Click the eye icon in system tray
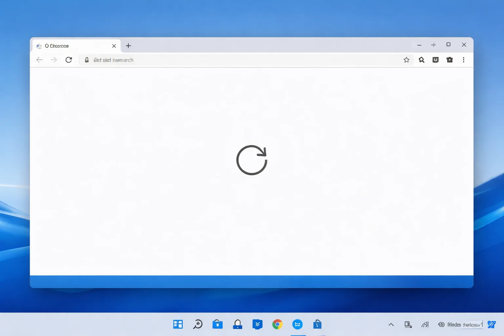 click(x=441, y=325)
